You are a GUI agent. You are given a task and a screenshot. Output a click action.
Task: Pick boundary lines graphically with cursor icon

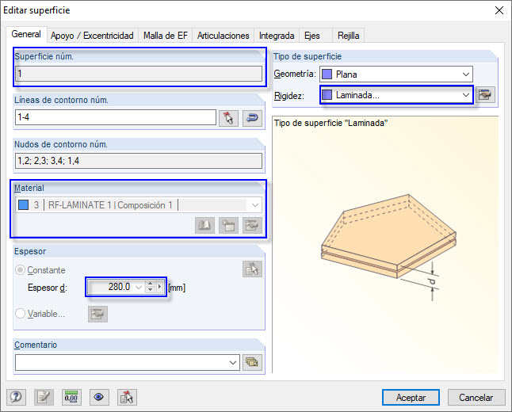click(228, 118)
